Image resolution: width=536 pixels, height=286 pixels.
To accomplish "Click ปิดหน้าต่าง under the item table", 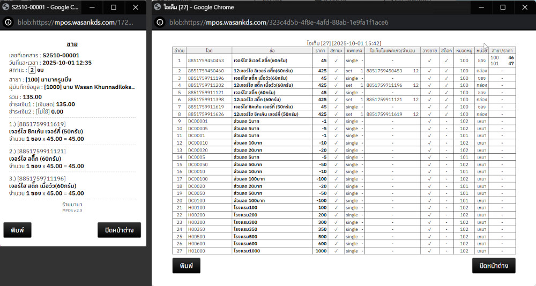I will click(x=494, y=266).
